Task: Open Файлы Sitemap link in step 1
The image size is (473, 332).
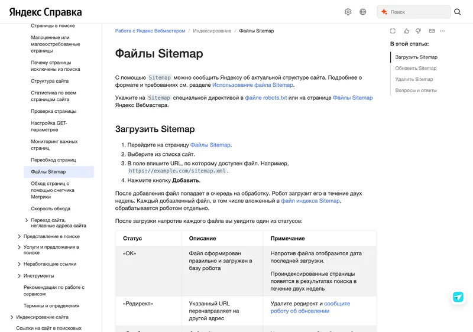Action: (210, 145)
